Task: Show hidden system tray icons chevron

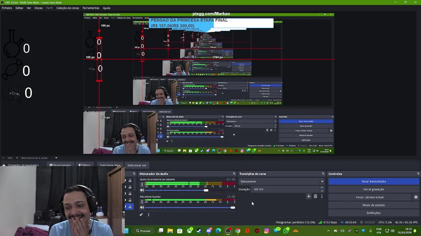Action: (328, 231)
